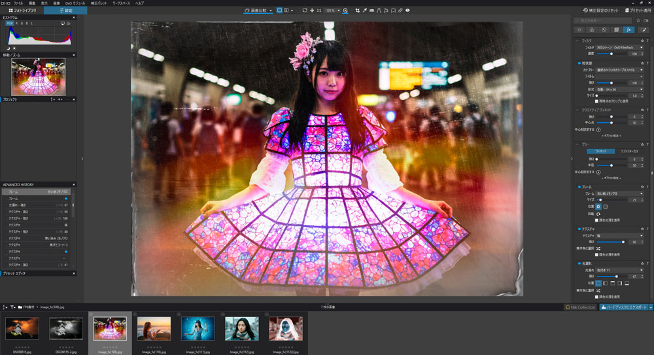Favorite the Filter panel with star icon

(x=642, y=41)
